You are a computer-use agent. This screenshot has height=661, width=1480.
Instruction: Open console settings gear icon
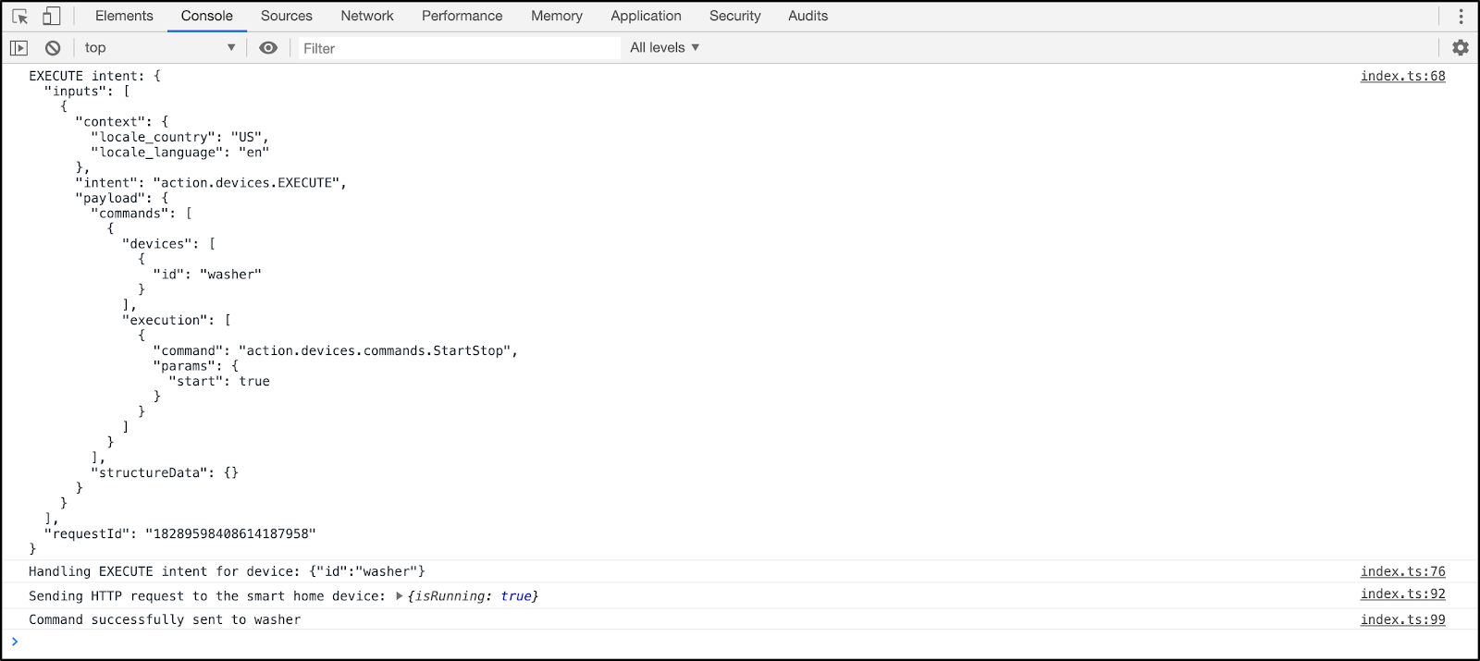coord(1461,48)
